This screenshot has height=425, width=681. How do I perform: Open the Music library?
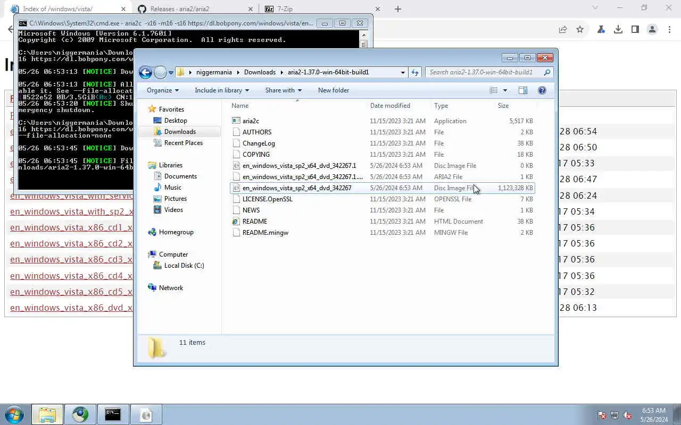tap(172, 188)
